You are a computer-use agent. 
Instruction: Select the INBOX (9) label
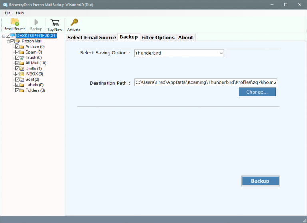(34, 74)
